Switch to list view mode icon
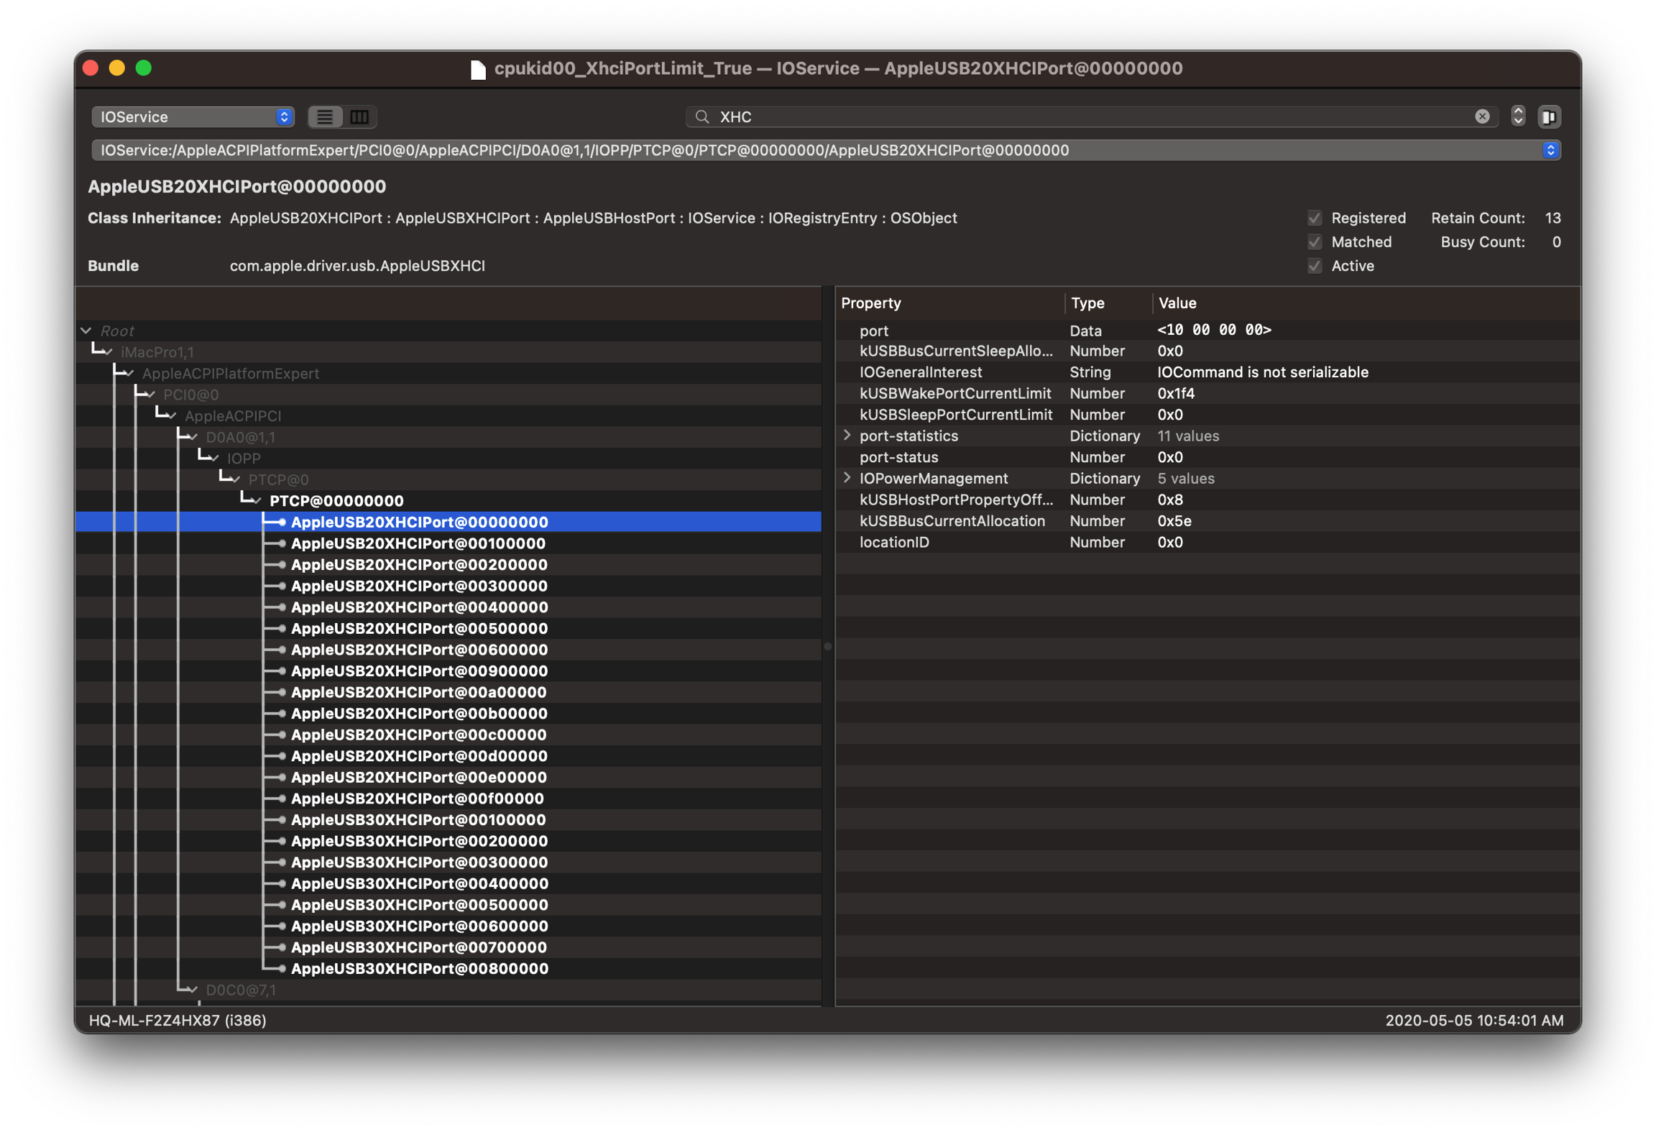 [325, 116]
